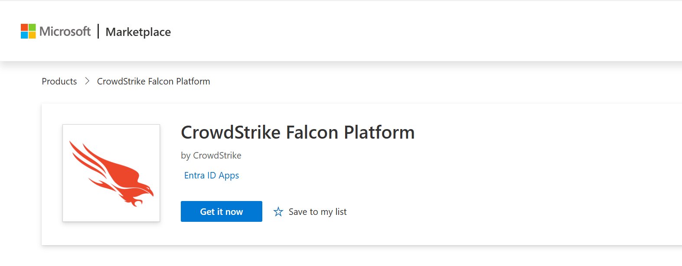Click the Get it now button
Image resolution: width=682 pixels, height=266 pixels.
tap(222, 211)
